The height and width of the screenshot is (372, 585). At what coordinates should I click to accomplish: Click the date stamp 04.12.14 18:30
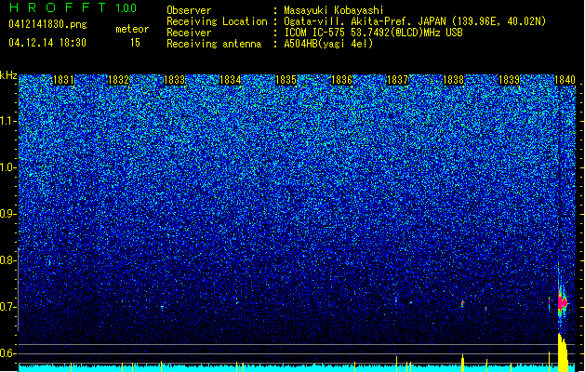click(x=47, y=43)
